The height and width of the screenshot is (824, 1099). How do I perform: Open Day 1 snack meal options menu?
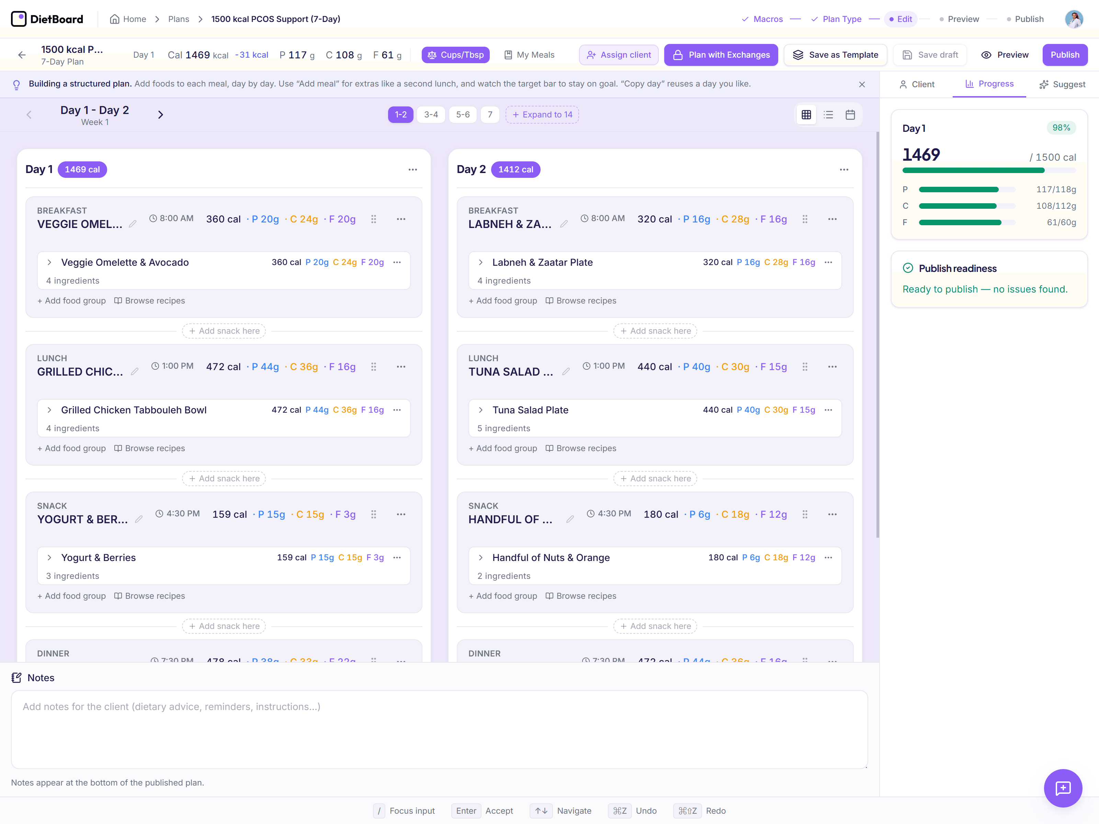click(401, 514)
